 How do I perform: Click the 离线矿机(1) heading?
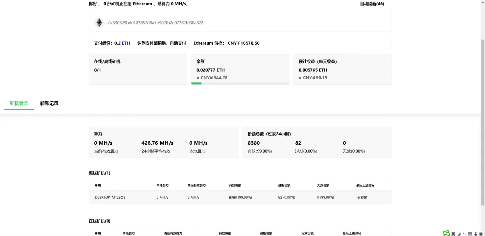pyautogui.click(x=100, y=173)
